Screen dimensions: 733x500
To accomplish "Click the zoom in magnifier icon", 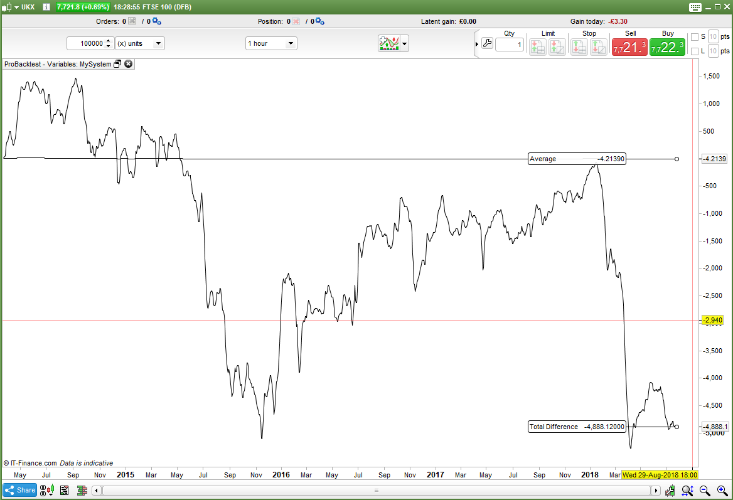I will pyautogui.click(x=720, y=491).
